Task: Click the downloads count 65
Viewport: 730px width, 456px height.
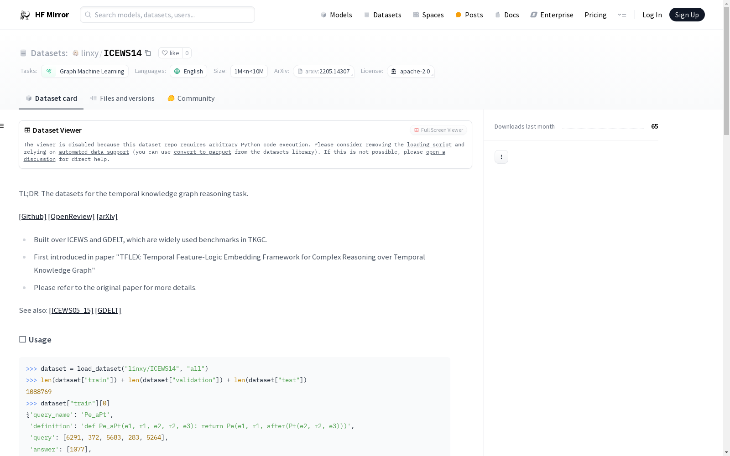Action: (x=655, y=126)
